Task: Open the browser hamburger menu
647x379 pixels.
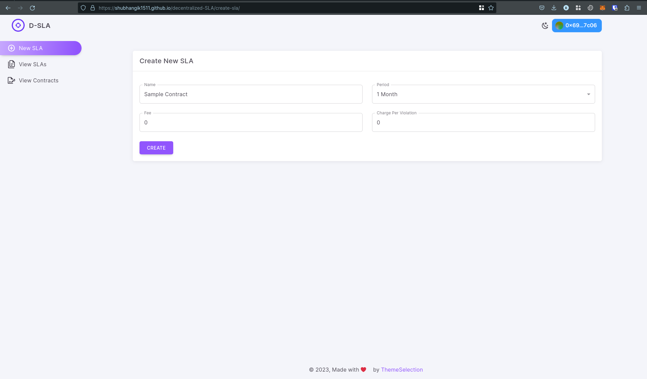Action: (x=639, y=8)
